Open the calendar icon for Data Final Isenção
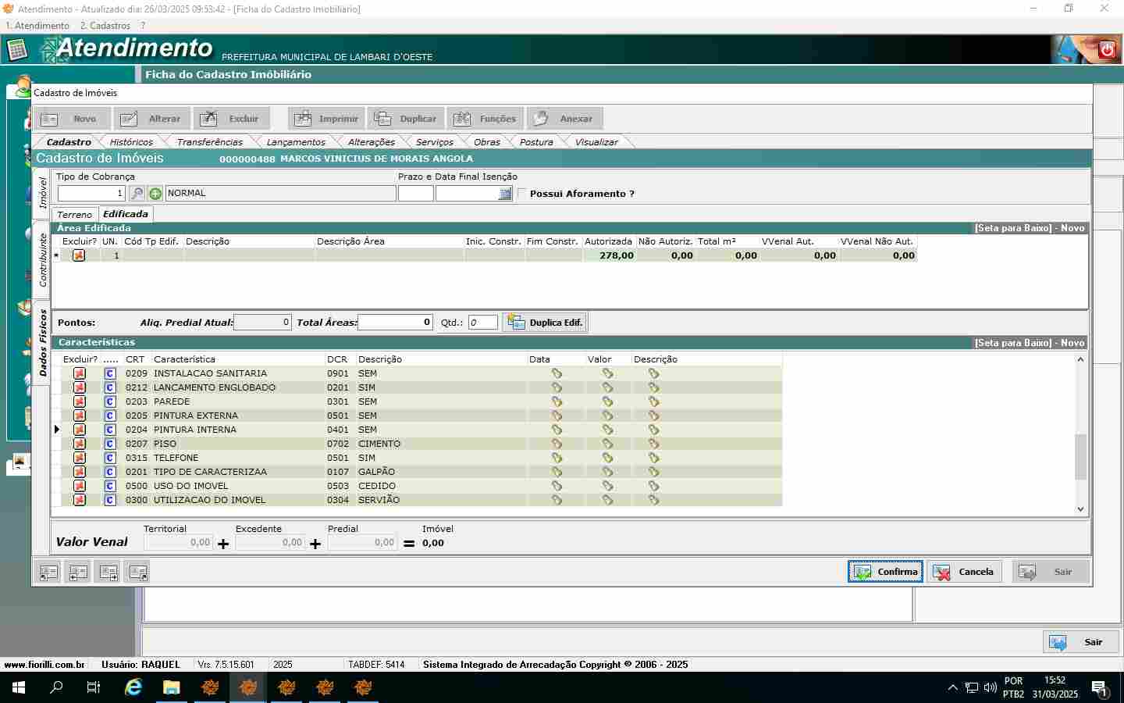The image size is (1124, 703). coord(505,194)
